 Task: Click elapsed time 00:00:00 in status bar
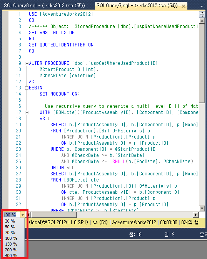169,222
